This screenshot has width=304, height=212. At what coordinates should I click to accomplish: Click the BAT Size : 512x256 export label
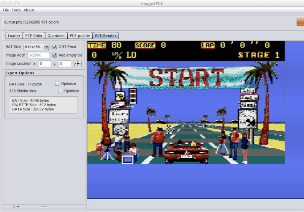25,84
